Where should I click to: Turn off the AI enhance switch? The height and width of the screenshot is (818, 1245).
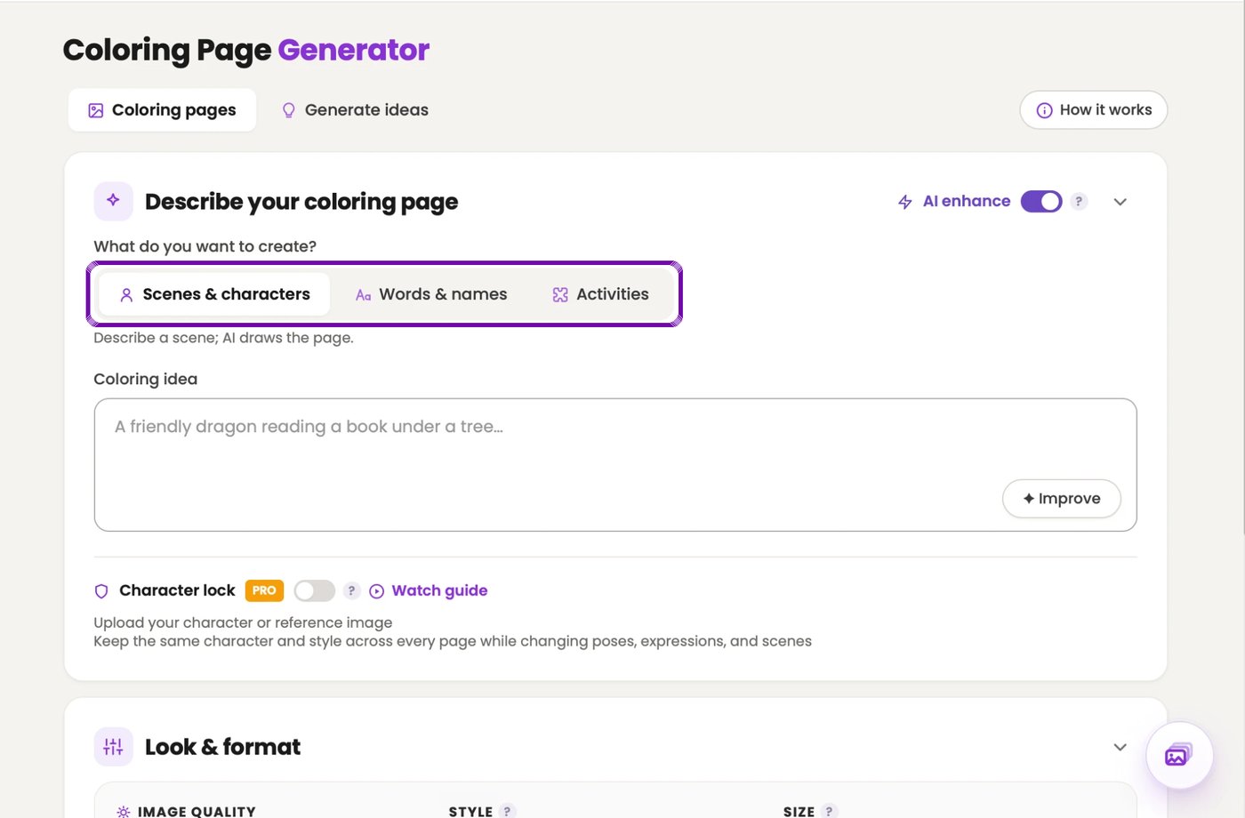tap(1041, 202)
